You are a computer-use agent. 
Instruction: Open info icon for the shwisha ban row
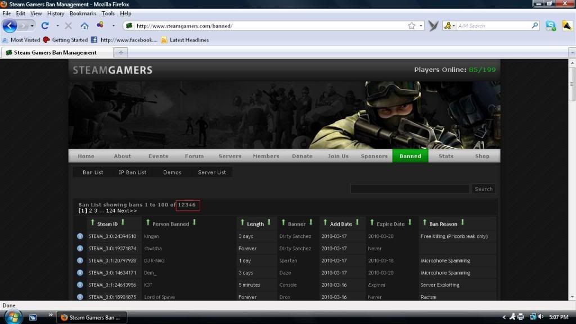(80, 248)
